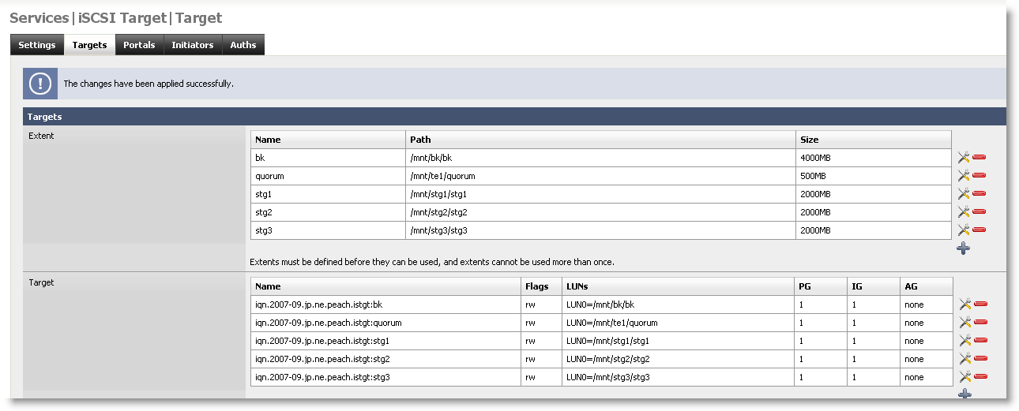Click LUN0=/mnt/stg1/stg1 cell
The height and width of the screenshot is (411, 1019).
[678, 341]
